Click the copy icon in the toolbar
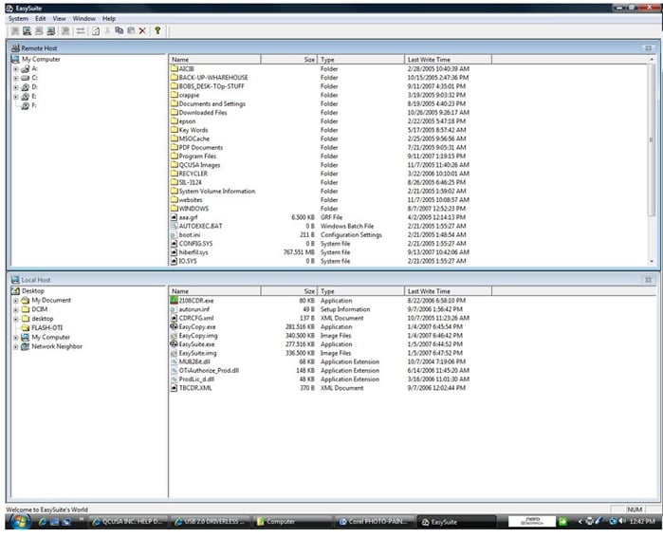 (x=119, y=30)
